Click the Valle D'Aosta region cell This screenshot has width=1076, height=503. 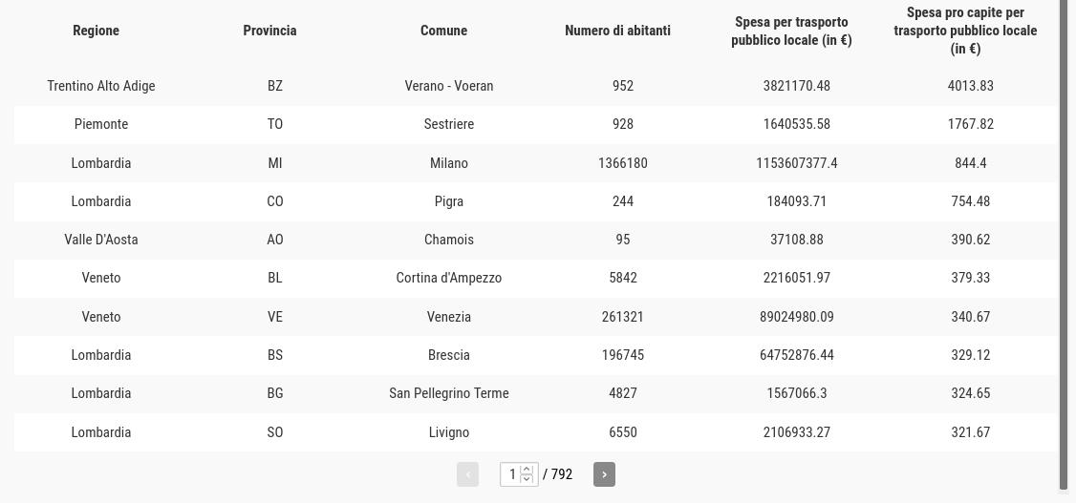[101, 240]
